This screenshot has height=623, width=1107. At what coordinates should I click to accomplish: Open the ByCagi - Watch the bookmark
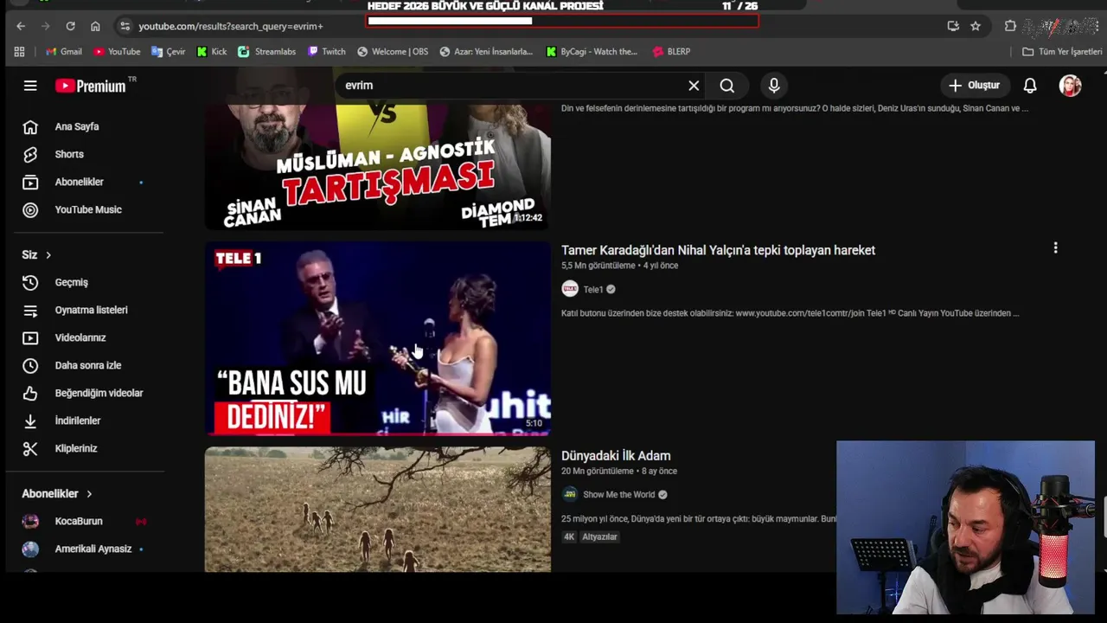click(x=592, y=52)
